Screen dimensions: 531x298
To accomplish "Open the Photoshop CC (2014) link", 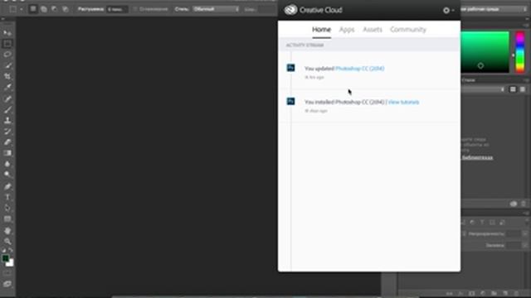I will (x=359, y=68).
